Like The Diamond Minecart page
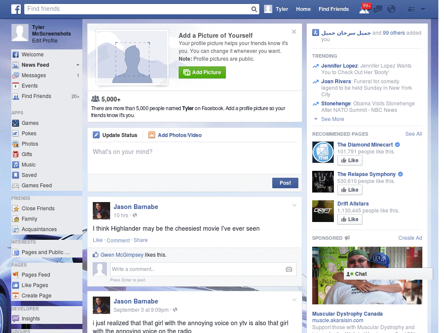Image resolution: width=444 pixels, height=333 pixels. 350,160
